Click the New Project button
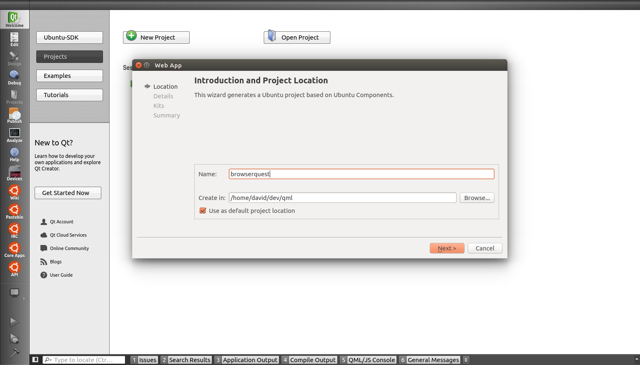640x365 pixels. [156, 37]
